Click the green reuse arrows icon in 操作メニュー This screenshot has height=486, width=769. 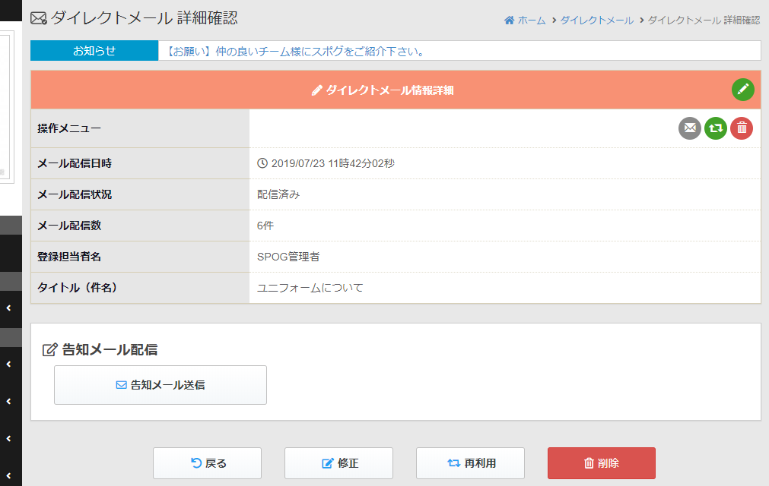pos(716,128)
